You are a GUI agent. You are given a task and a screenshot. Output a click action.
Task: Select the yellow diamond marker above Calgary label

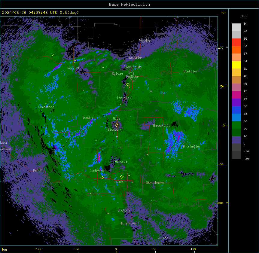click(x=122, y=177)
